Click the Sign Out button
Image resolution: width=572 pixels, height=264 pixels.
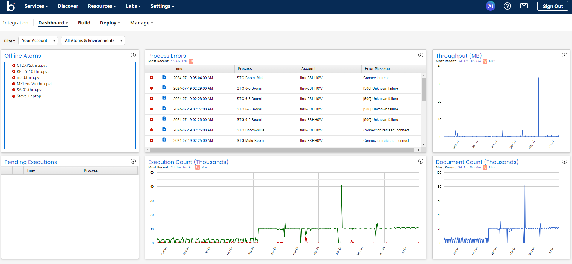tap(552, 6)
